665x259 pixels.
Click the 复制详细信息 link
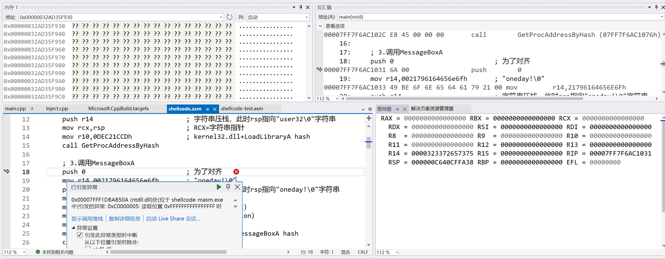point(124,219)
